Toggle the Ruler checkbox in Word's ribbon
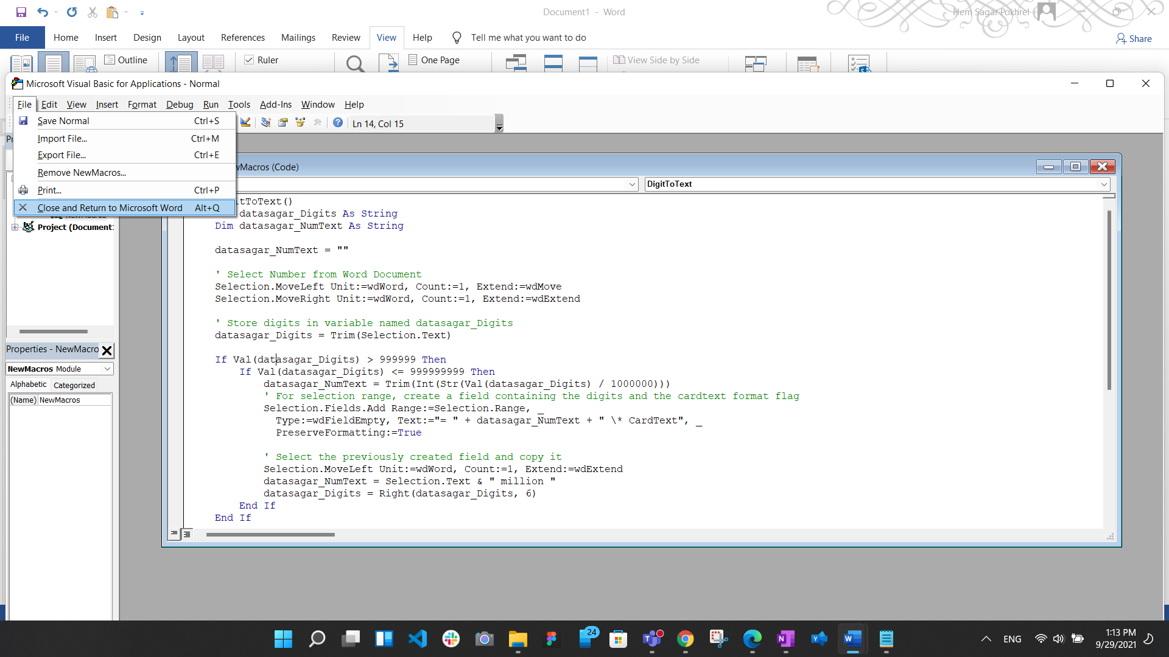Image resolution: width=1169 pixels, height=657 pixels. tap(249, 60)
